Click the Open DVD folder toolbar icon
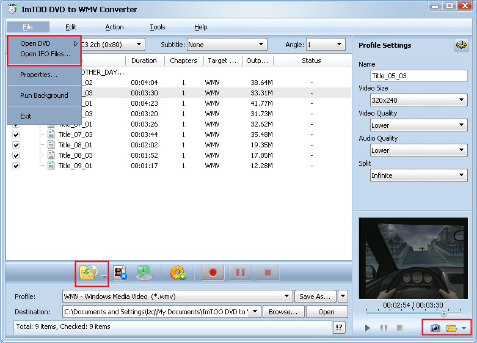The height and width of the screenshot is (343, 477). point(88,272)
